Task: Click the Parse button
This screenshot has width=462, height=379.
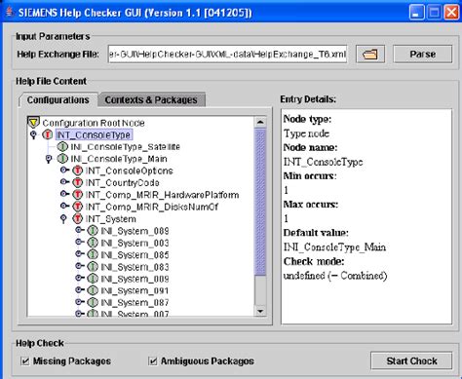Action: (x=422, y=54)
